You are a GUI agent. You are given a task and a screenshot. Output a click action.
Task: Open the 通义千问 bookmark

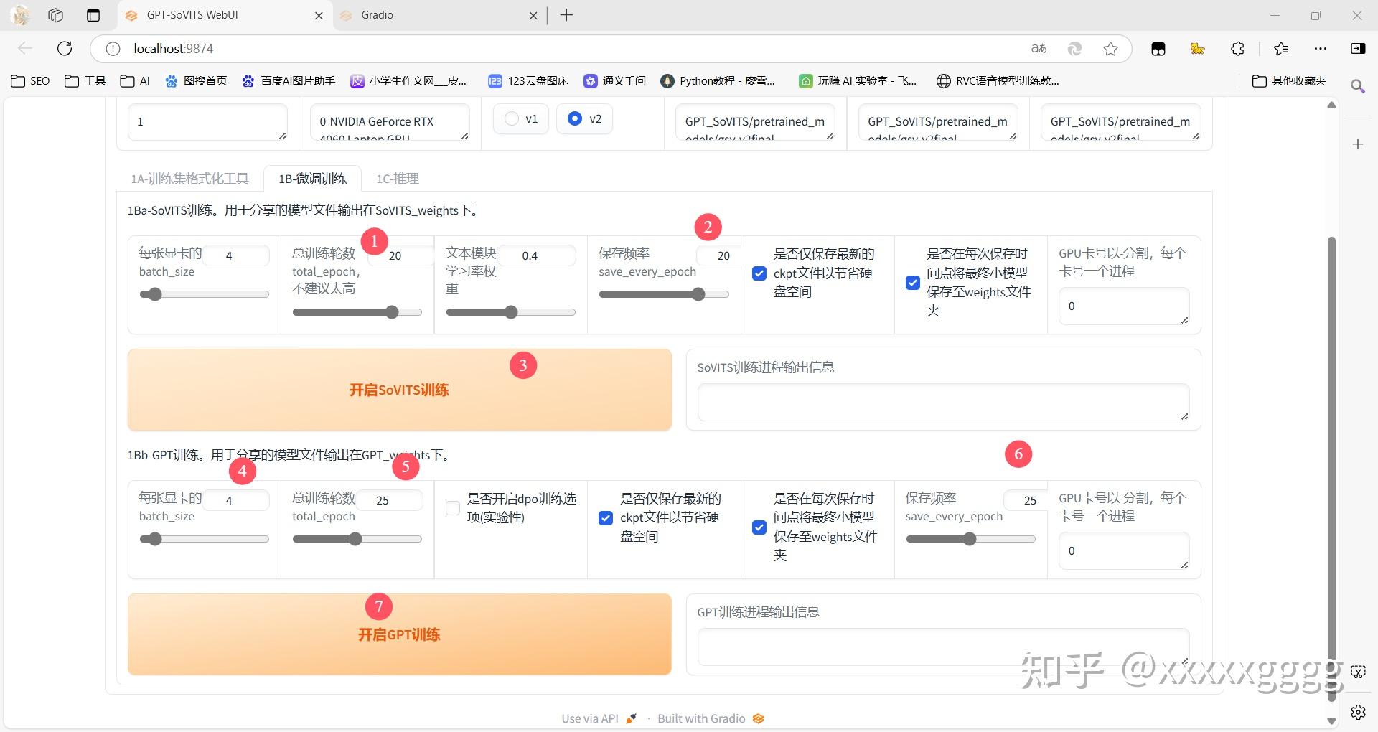click(614, 80)
